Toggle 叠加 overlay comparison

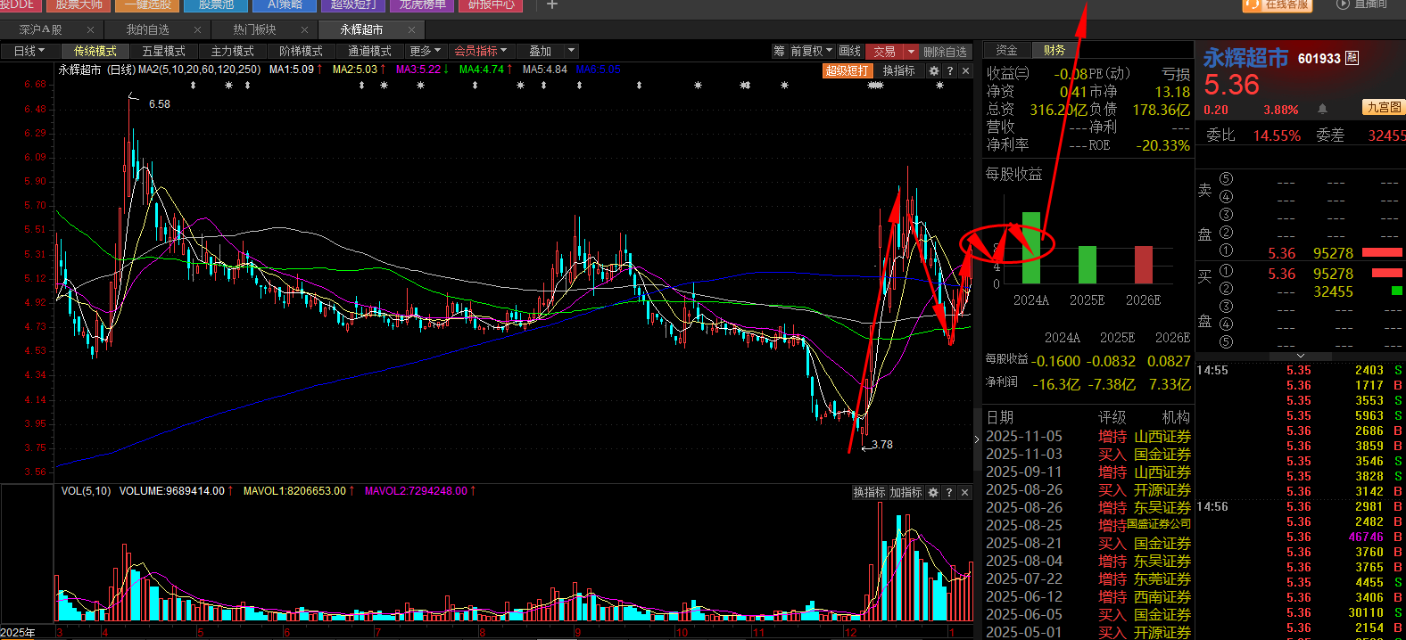tap(541, 51)
